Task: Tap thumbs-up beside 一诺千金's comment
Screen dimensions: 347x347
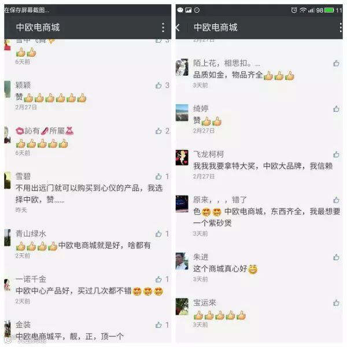Action: (158, 279)
